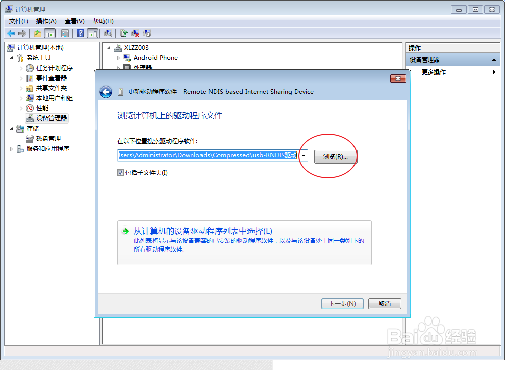The image size is (505, 370).
Task: Choose 从计算机的设备驱动程序列表中选择(L)
Action: (244, 242)
